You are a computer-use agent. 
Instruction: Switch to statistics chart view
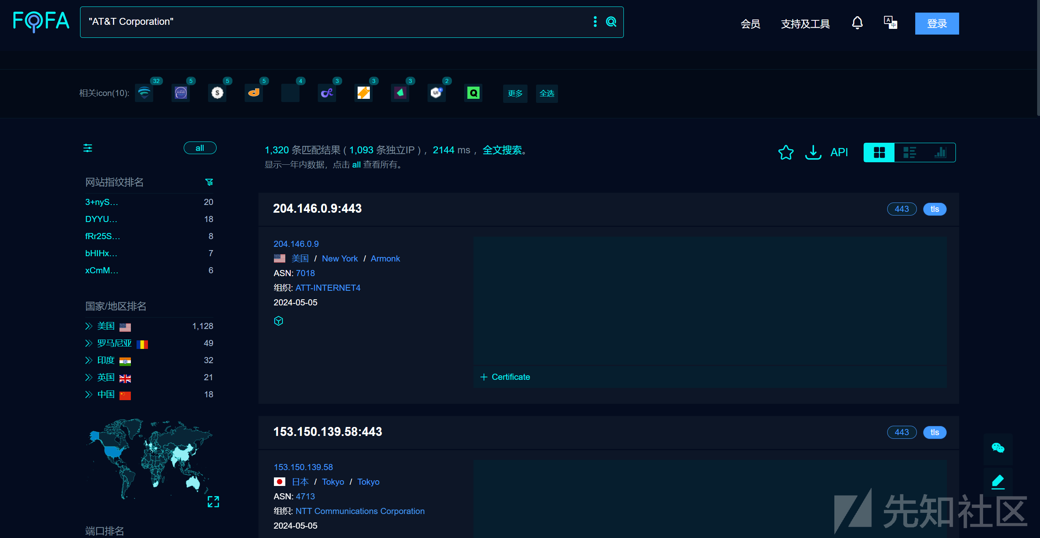pos(940,152)
